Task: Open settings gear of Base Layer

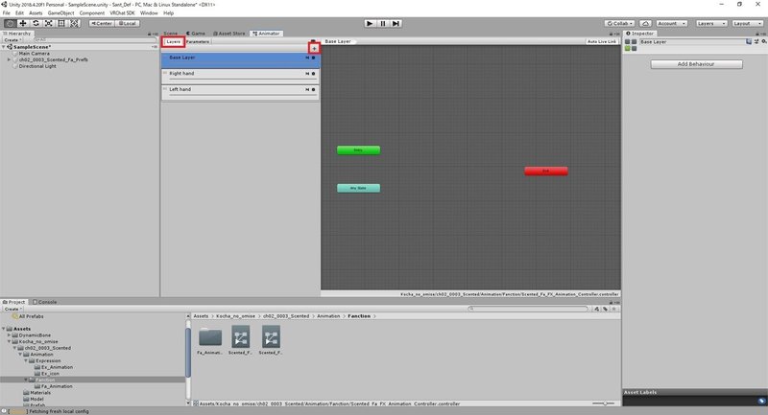Action: pyautogui.click(x=314, y=58)
